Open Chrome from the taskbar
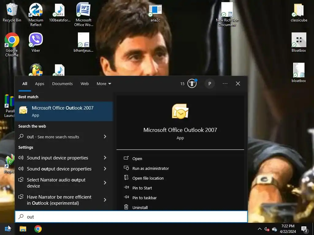The height and width of the screenshot is (235, 314). 38,229
